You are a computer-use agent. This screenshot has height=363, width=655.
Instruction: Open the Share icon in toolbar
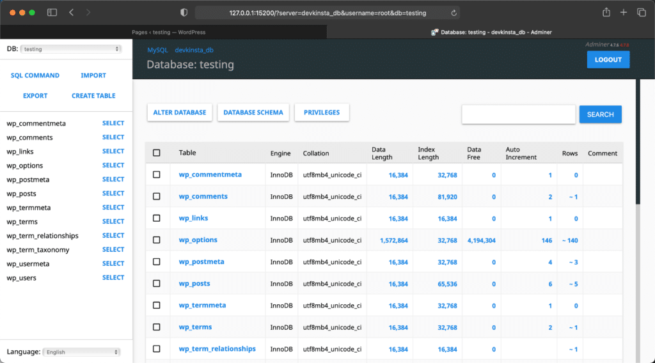606,12
